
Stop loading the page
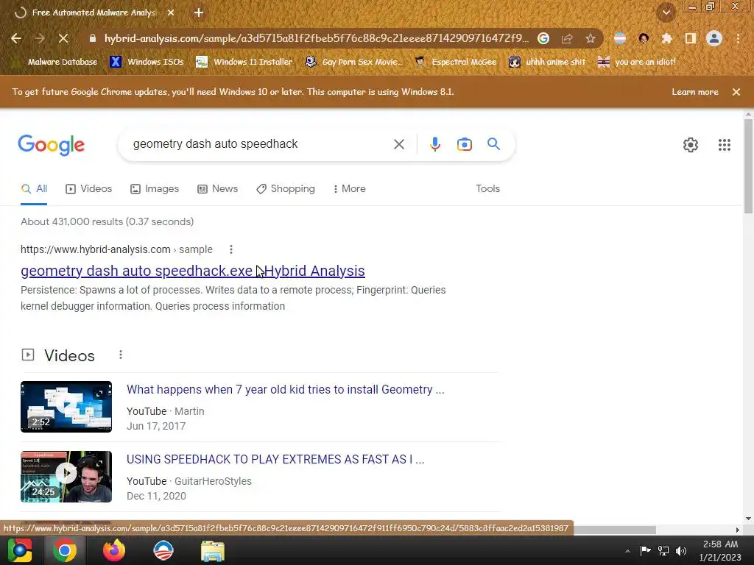63,38
